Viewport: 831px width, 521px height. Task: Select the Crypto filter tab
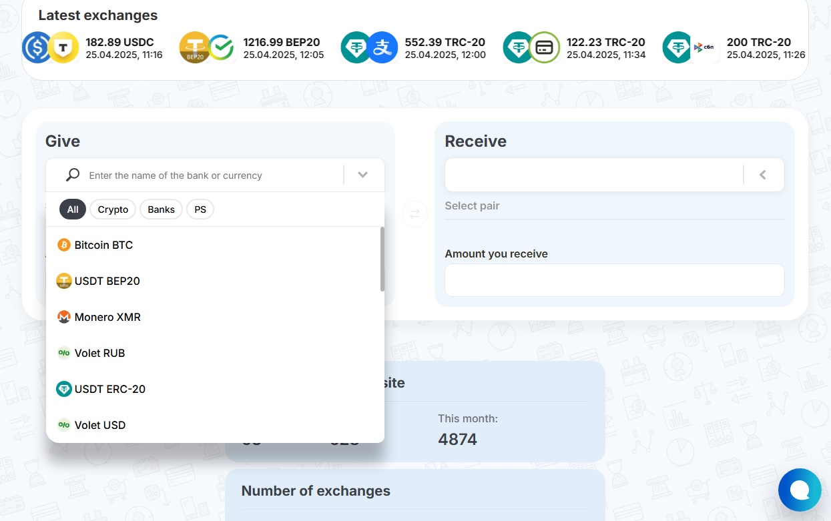point(113,209)
